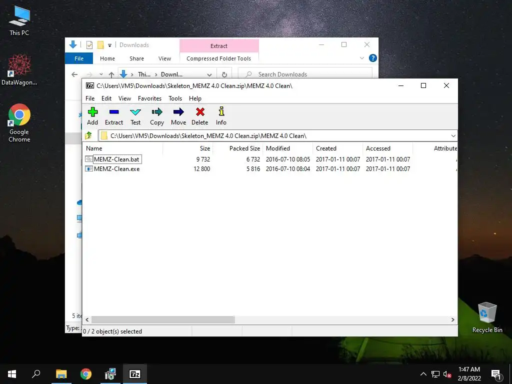This screenshot has width=512, height=384.
Task: Show hidden system tray icons
Action: pos(423,374)
